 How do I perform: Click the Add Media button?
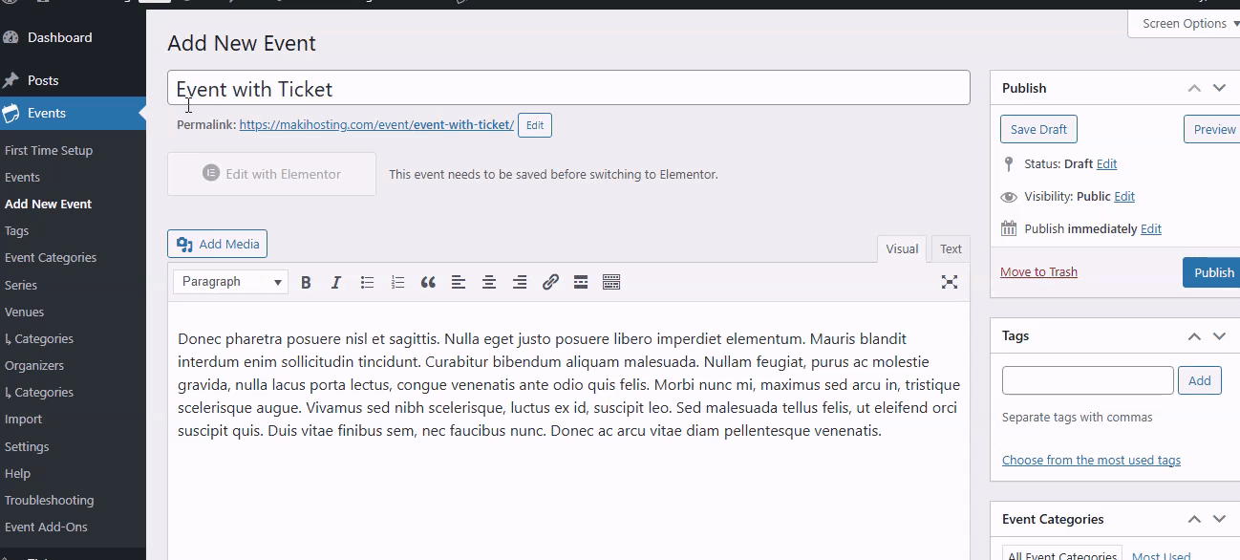pos(218,245)
